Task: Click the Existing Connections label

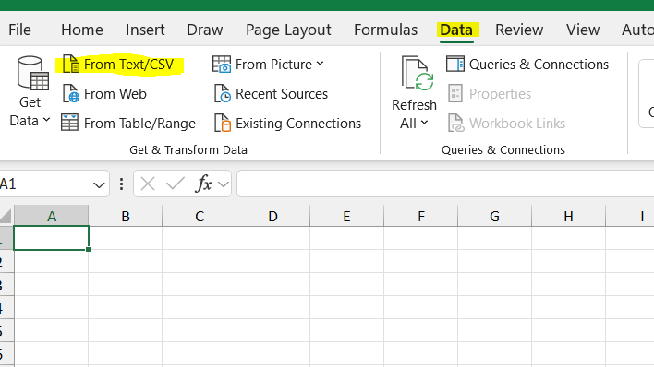Action: click(x=298, y=124)
